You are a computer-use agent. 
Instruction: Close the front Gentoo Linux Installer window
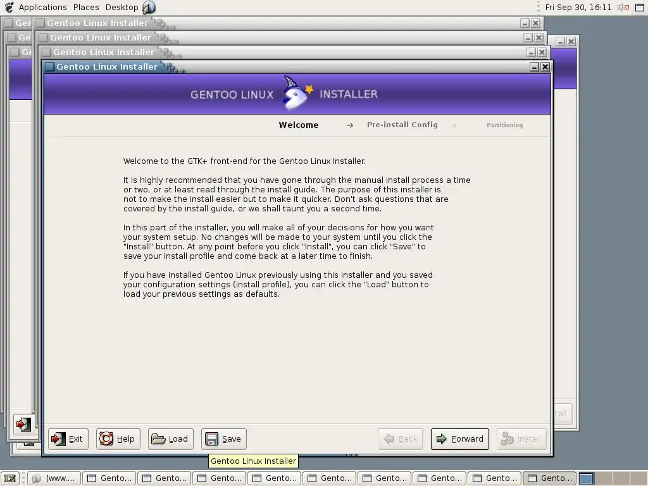[545, 67]
